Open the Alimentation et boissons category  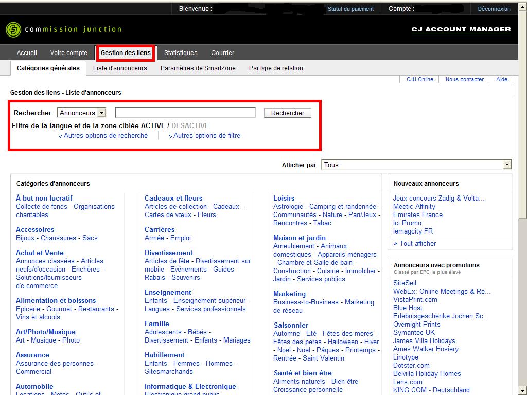pyautogui.click(x=56, y=300)
